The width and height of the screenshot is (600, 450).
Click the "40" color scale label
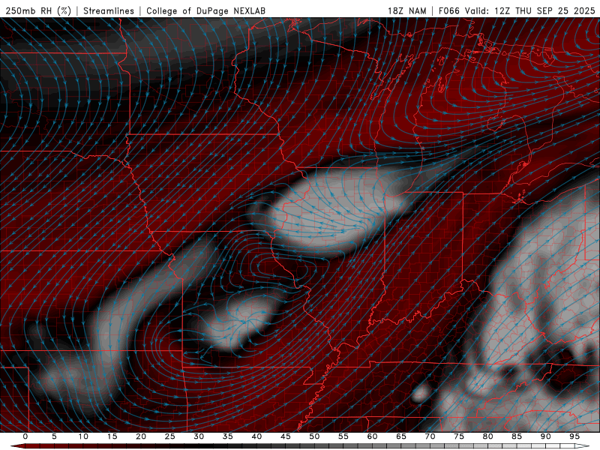pos(256,436)
